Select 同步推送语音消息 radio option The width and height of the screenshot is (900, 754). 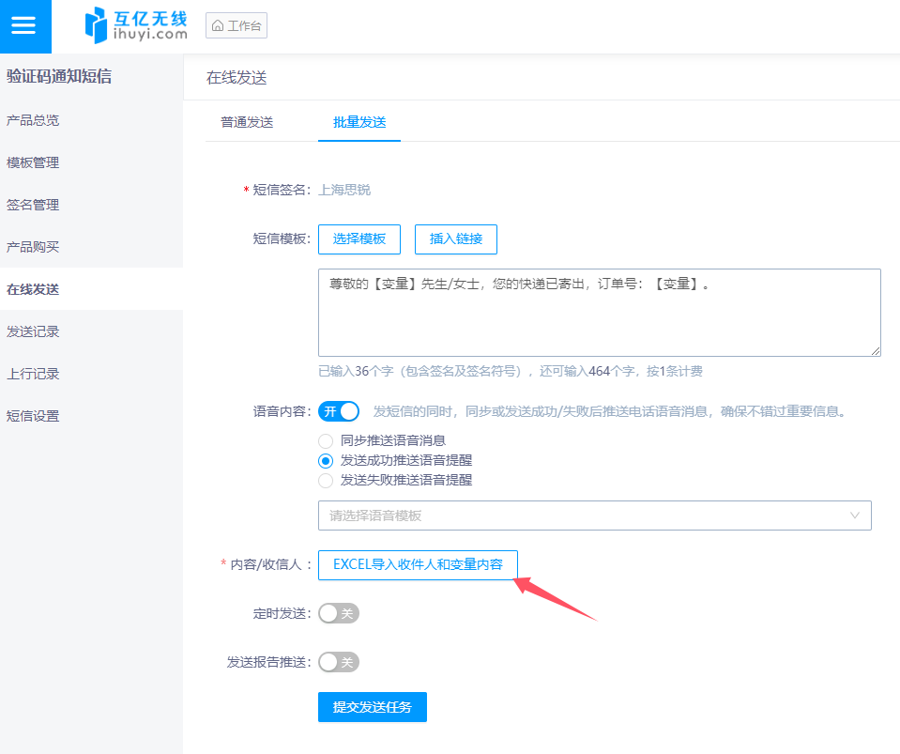(326, 440)
